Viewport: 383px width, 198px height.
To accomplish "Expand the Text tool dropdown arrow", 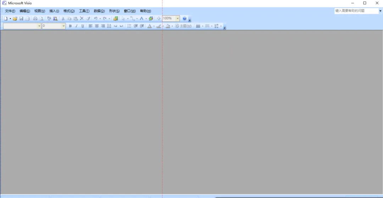I will point(146,18).
